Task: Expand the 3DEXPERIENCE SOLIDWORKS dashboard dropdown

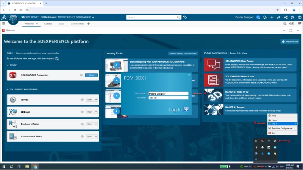Action: click(x=93, y=17)
